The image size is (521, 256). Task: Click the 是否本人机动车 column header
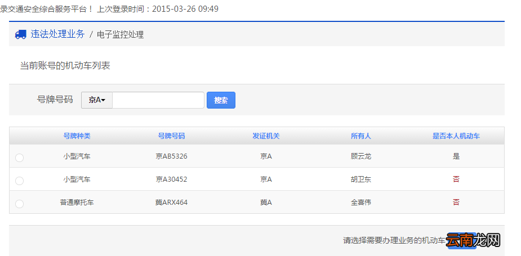(456, 136)
